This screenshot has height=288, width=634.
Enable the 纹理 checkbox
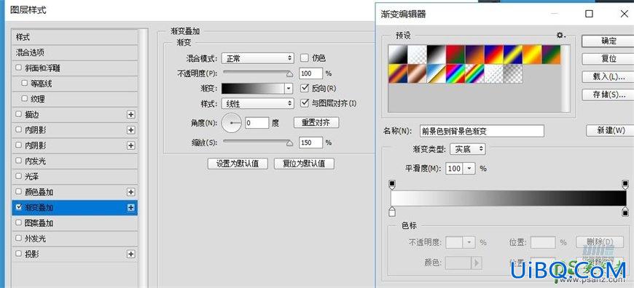pos(25,98)
